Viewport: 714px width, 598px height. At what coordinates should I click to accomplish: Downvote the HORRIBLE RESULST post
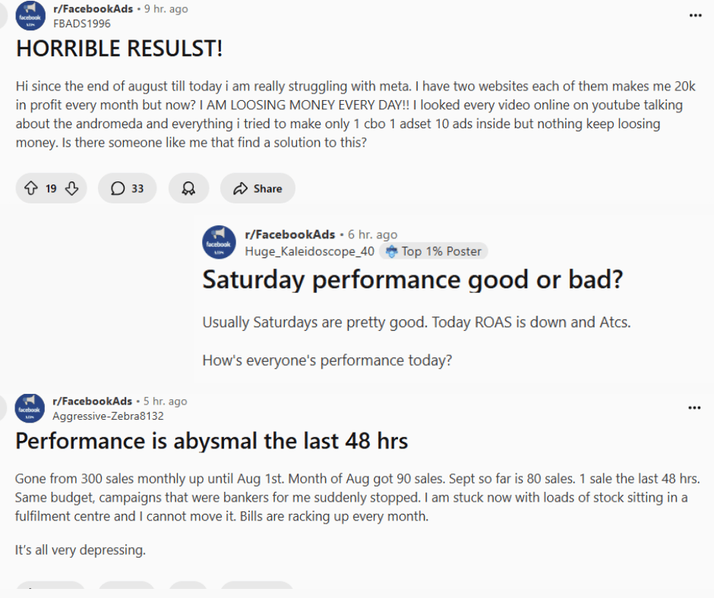(x=71, y=188)
